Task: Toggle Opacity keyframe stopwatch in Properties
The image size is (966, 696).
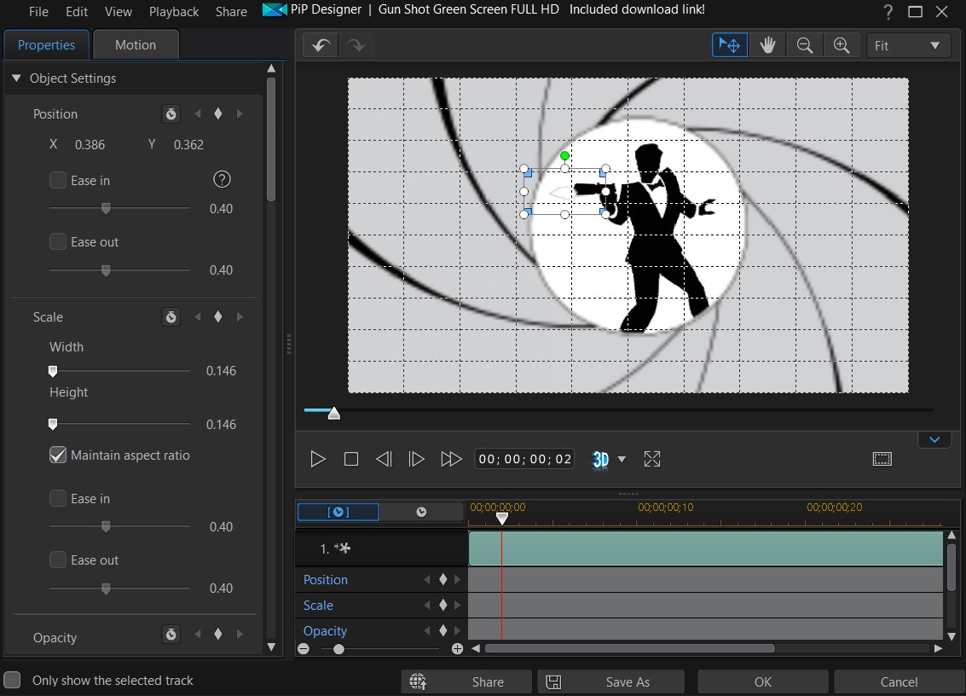Action: [x=171, y=635]
